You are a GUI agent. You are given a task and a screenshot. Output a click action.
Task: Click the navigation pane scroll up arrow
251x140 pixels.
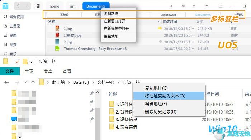[x=98, y=92]
